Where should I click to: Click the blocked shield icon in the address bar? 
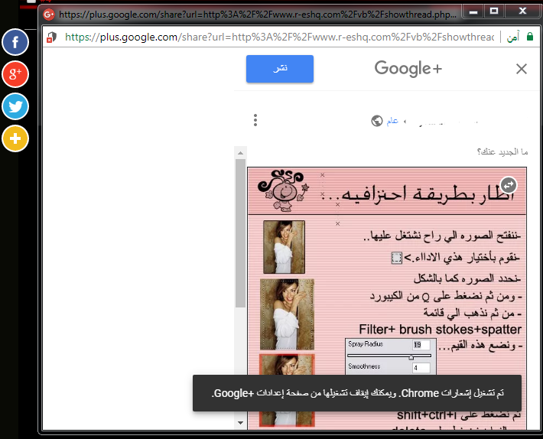pos(51,37)
